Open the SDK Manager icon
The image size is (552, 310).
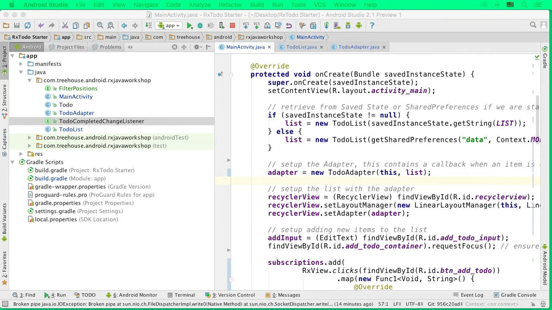[x=348, y=25]
